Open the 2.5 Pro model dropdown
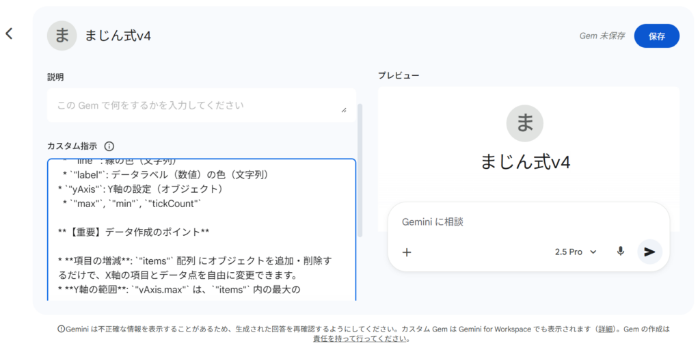The height and width of the screenshot is (350, 700). click(576, 252)
